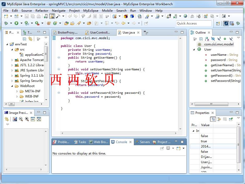Minimize the editor area
The image size is (245, 184).
pos(176,32)
